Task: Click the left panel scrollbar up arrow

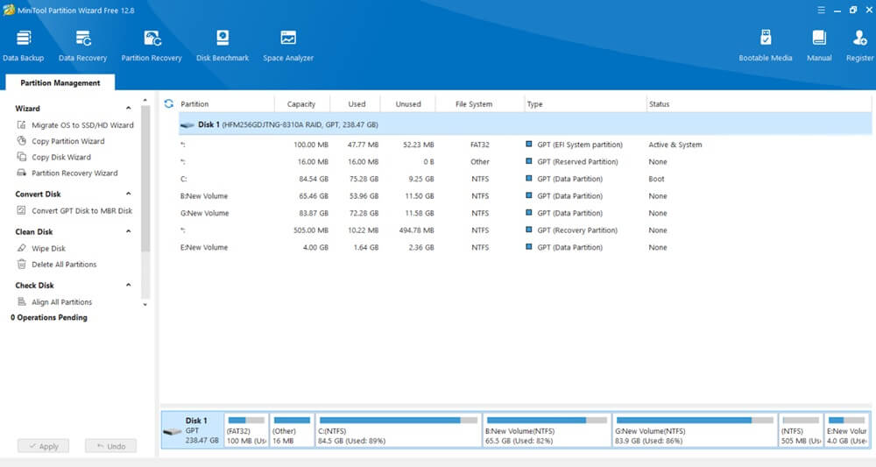Action: (x=145, y=101)
